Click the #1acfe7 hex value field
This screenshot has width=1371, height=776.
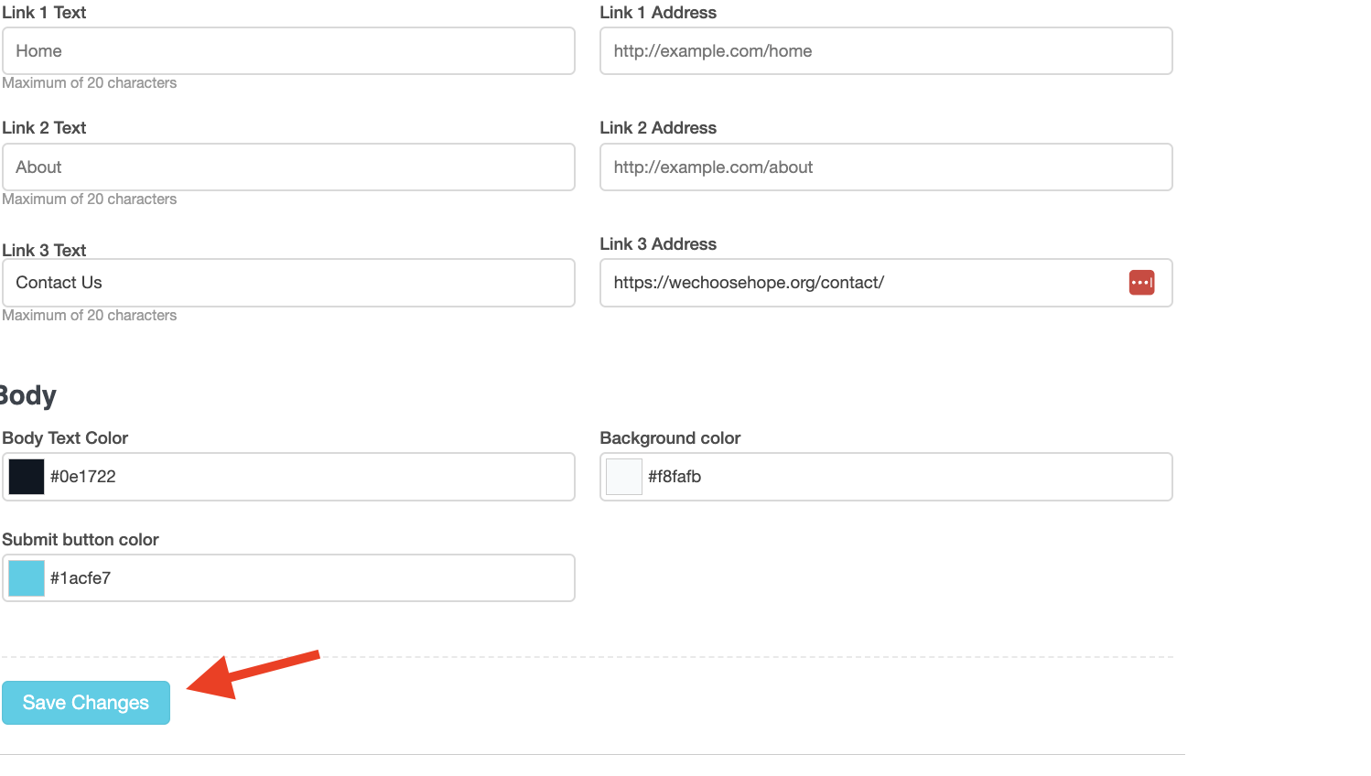[275, 577]
